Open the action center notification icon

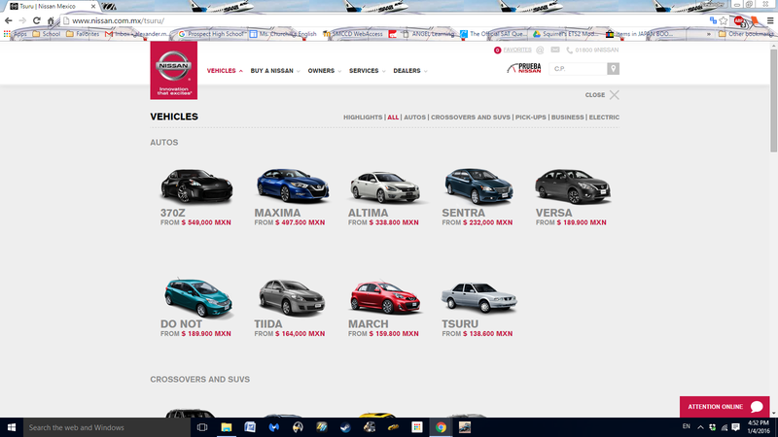pos(736,427)
